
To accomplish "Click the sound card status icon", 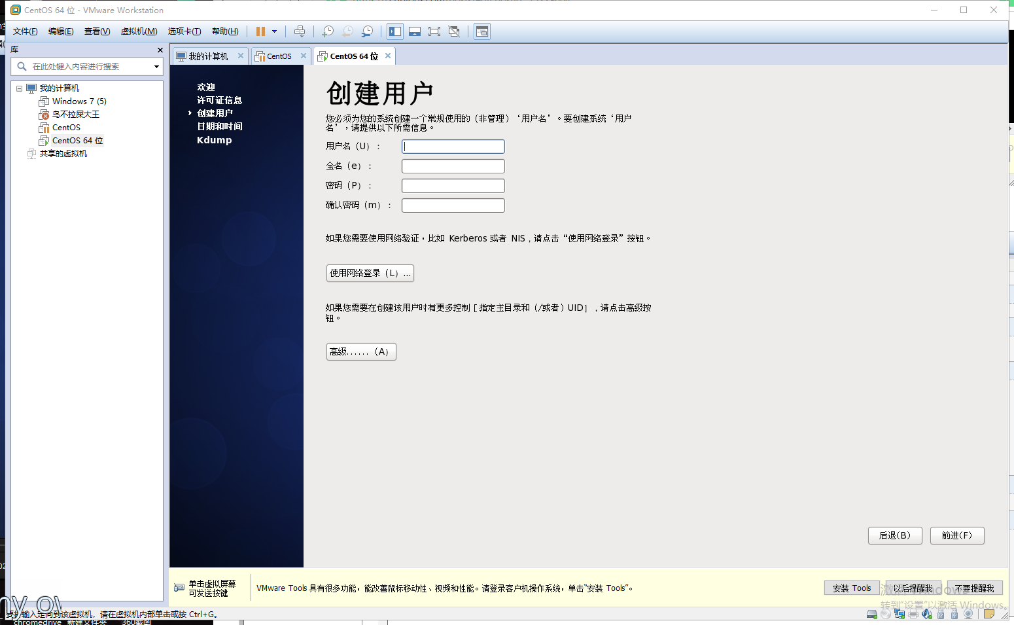I will point(927,614).
